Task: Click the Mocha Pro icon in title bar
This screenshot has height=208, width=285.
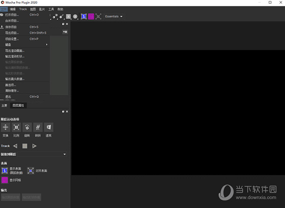Action: (x=2, y=2)
